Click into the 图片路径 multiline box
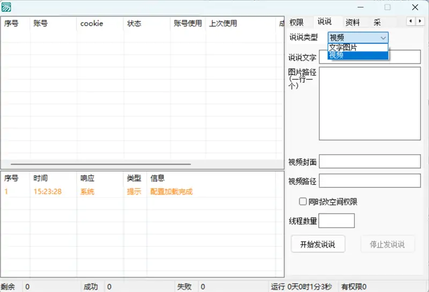Screen dimensions: 429x292 tap(370, 103)
